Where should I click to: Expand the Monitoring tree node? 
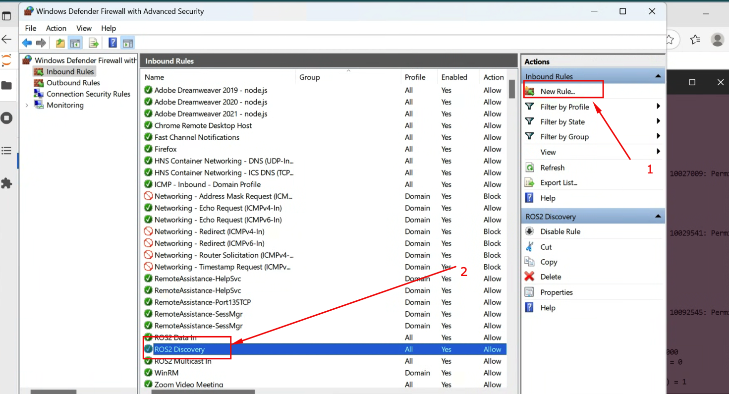[x=26, y=105]
